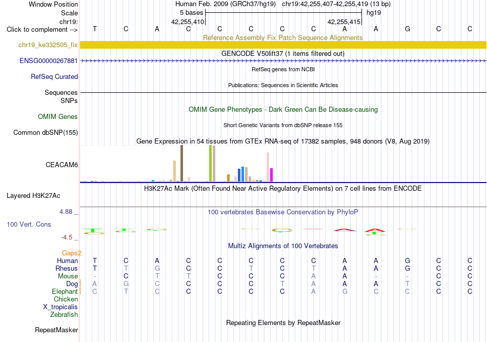Open 100 vertebrates Basewise Conservation by PhyloP title

point(283,212)
